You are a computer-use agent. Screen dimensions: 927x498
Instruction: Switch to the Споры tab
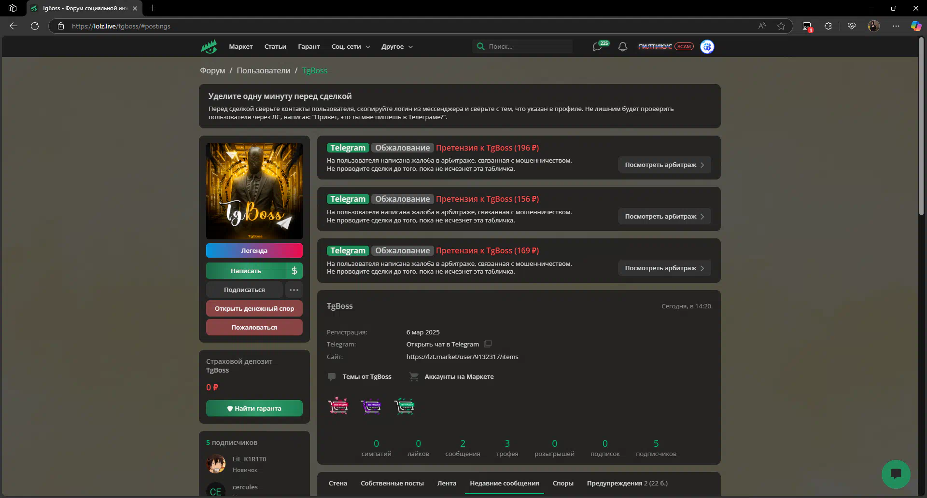[x=563, y=483]
